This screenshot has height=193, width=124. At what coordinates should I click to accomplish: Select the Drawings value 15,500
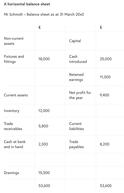click(x=44, y=173)
